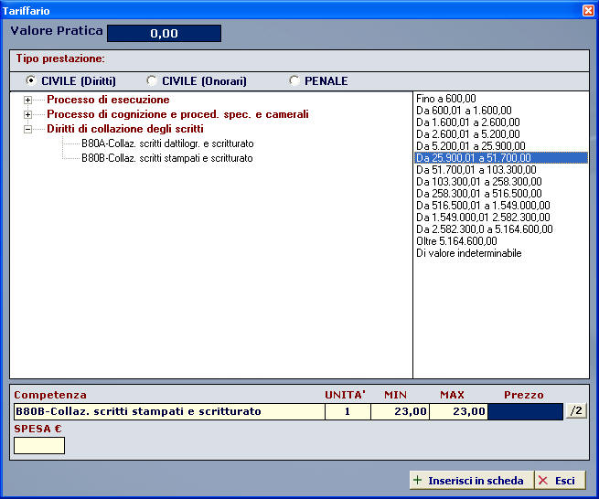Click Inserisci in scheda button
The image size is (599, 499).
coord(471,480)
